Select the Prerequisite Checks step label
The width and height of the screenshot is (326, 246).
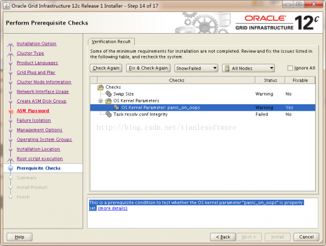tap(39, 168)
